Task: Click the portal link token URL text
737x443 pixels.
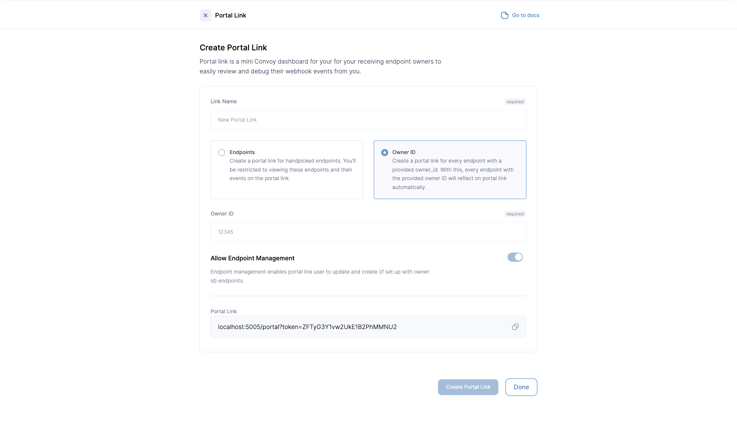Action: pos(307,327)
